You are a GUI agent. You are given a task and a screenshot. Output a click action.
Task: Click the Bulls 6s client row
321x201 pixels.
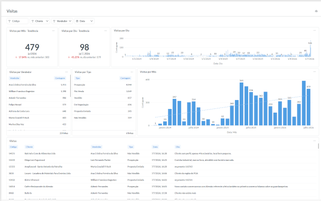[162, 193]
